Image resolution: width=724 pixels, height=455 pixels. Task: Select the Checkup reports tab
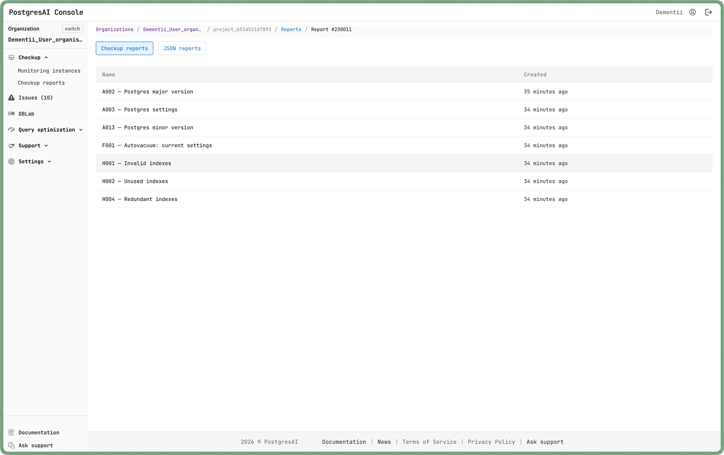(124, 48)
